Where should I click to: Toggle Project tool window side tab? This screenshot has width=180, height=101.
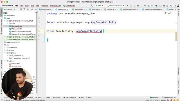1,12
